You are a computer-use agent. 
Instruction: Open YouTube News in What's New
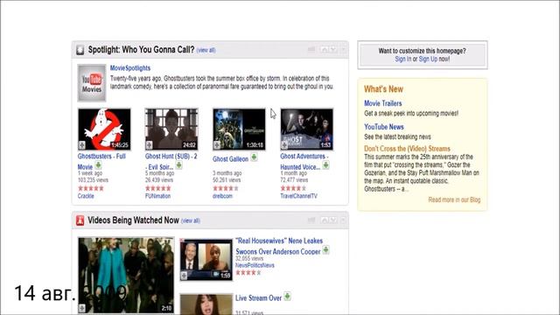(384, 127)
